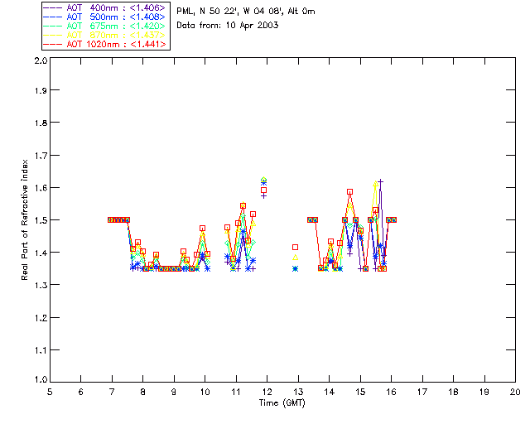Screen dimensions: 530x424
Task: Click the purple plus marker peaking near 1.62 after 15 GMT
Action: (381, 182)
